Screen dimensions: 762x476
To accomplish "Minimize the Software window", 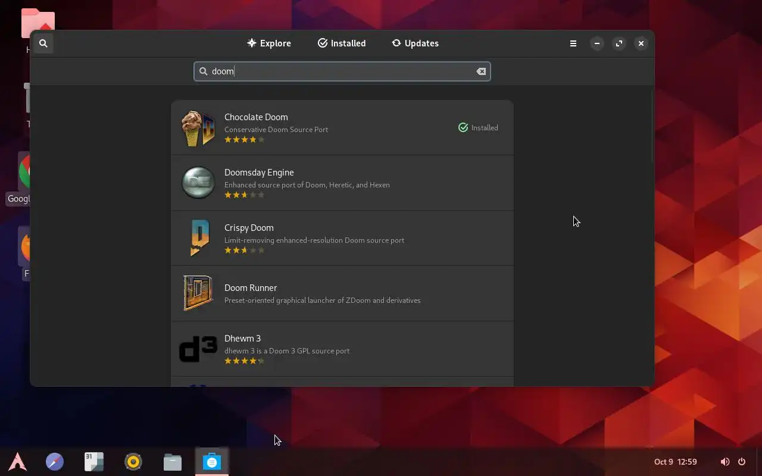I will tap(597, 43).
